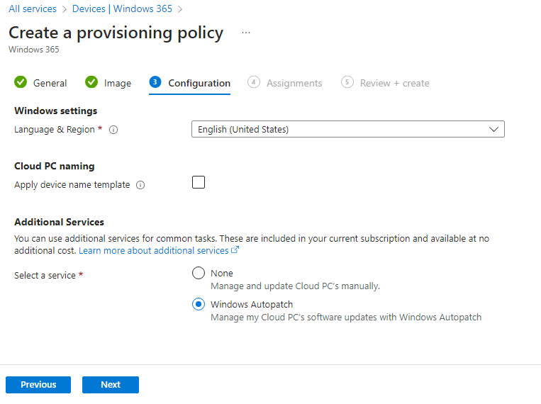Viewport: 541px width, 404px height.
Task: Click the Windows settings heading
Action: coord(55,111)
